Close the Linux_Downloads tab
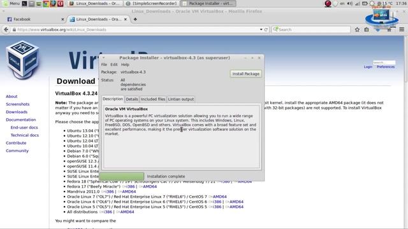 coord(126,19)
